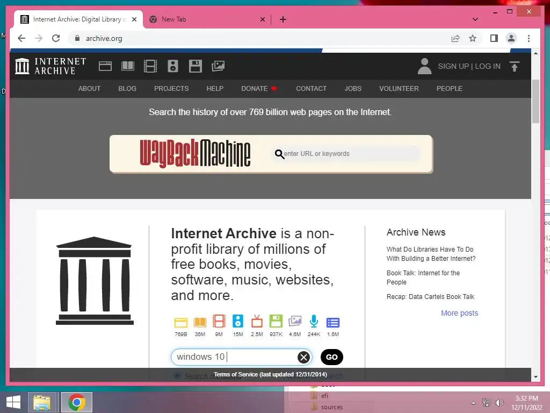Open the 36M texts icon

point(200,322)
